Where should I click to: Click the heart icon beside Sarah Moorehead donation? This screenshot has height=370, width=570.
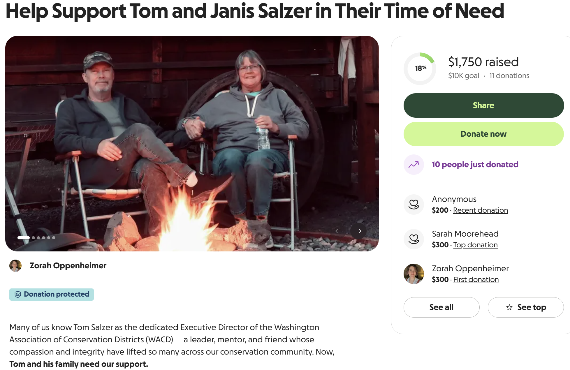point(414,239)
